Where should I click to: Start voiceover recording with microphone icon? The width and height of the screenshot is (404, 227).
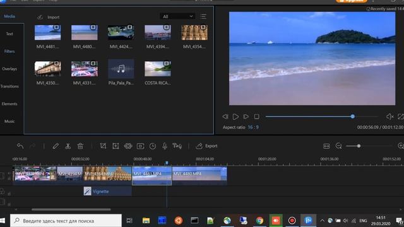[x=165, y=146]
